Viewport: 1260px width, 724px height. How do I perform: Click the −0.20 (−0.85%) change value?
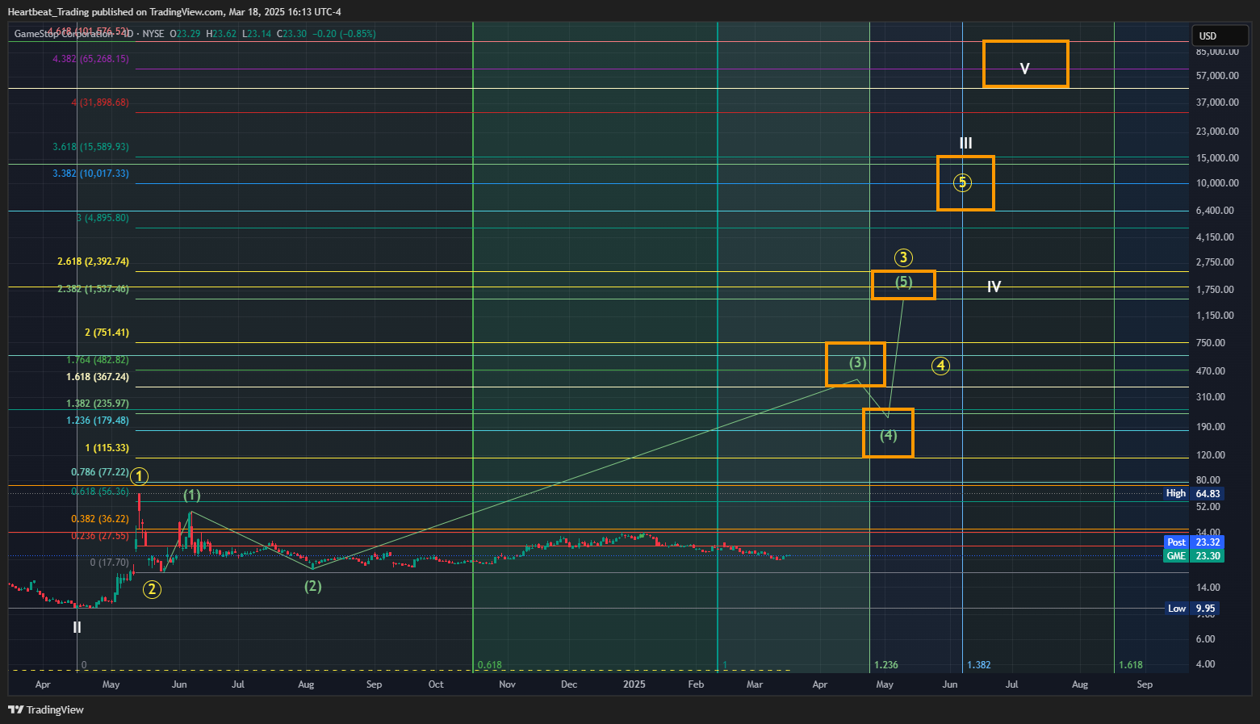344,34
